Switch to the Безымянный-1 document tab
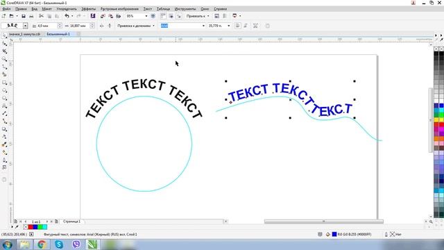This screenshot has height=250, width=444. pos(58,34)
